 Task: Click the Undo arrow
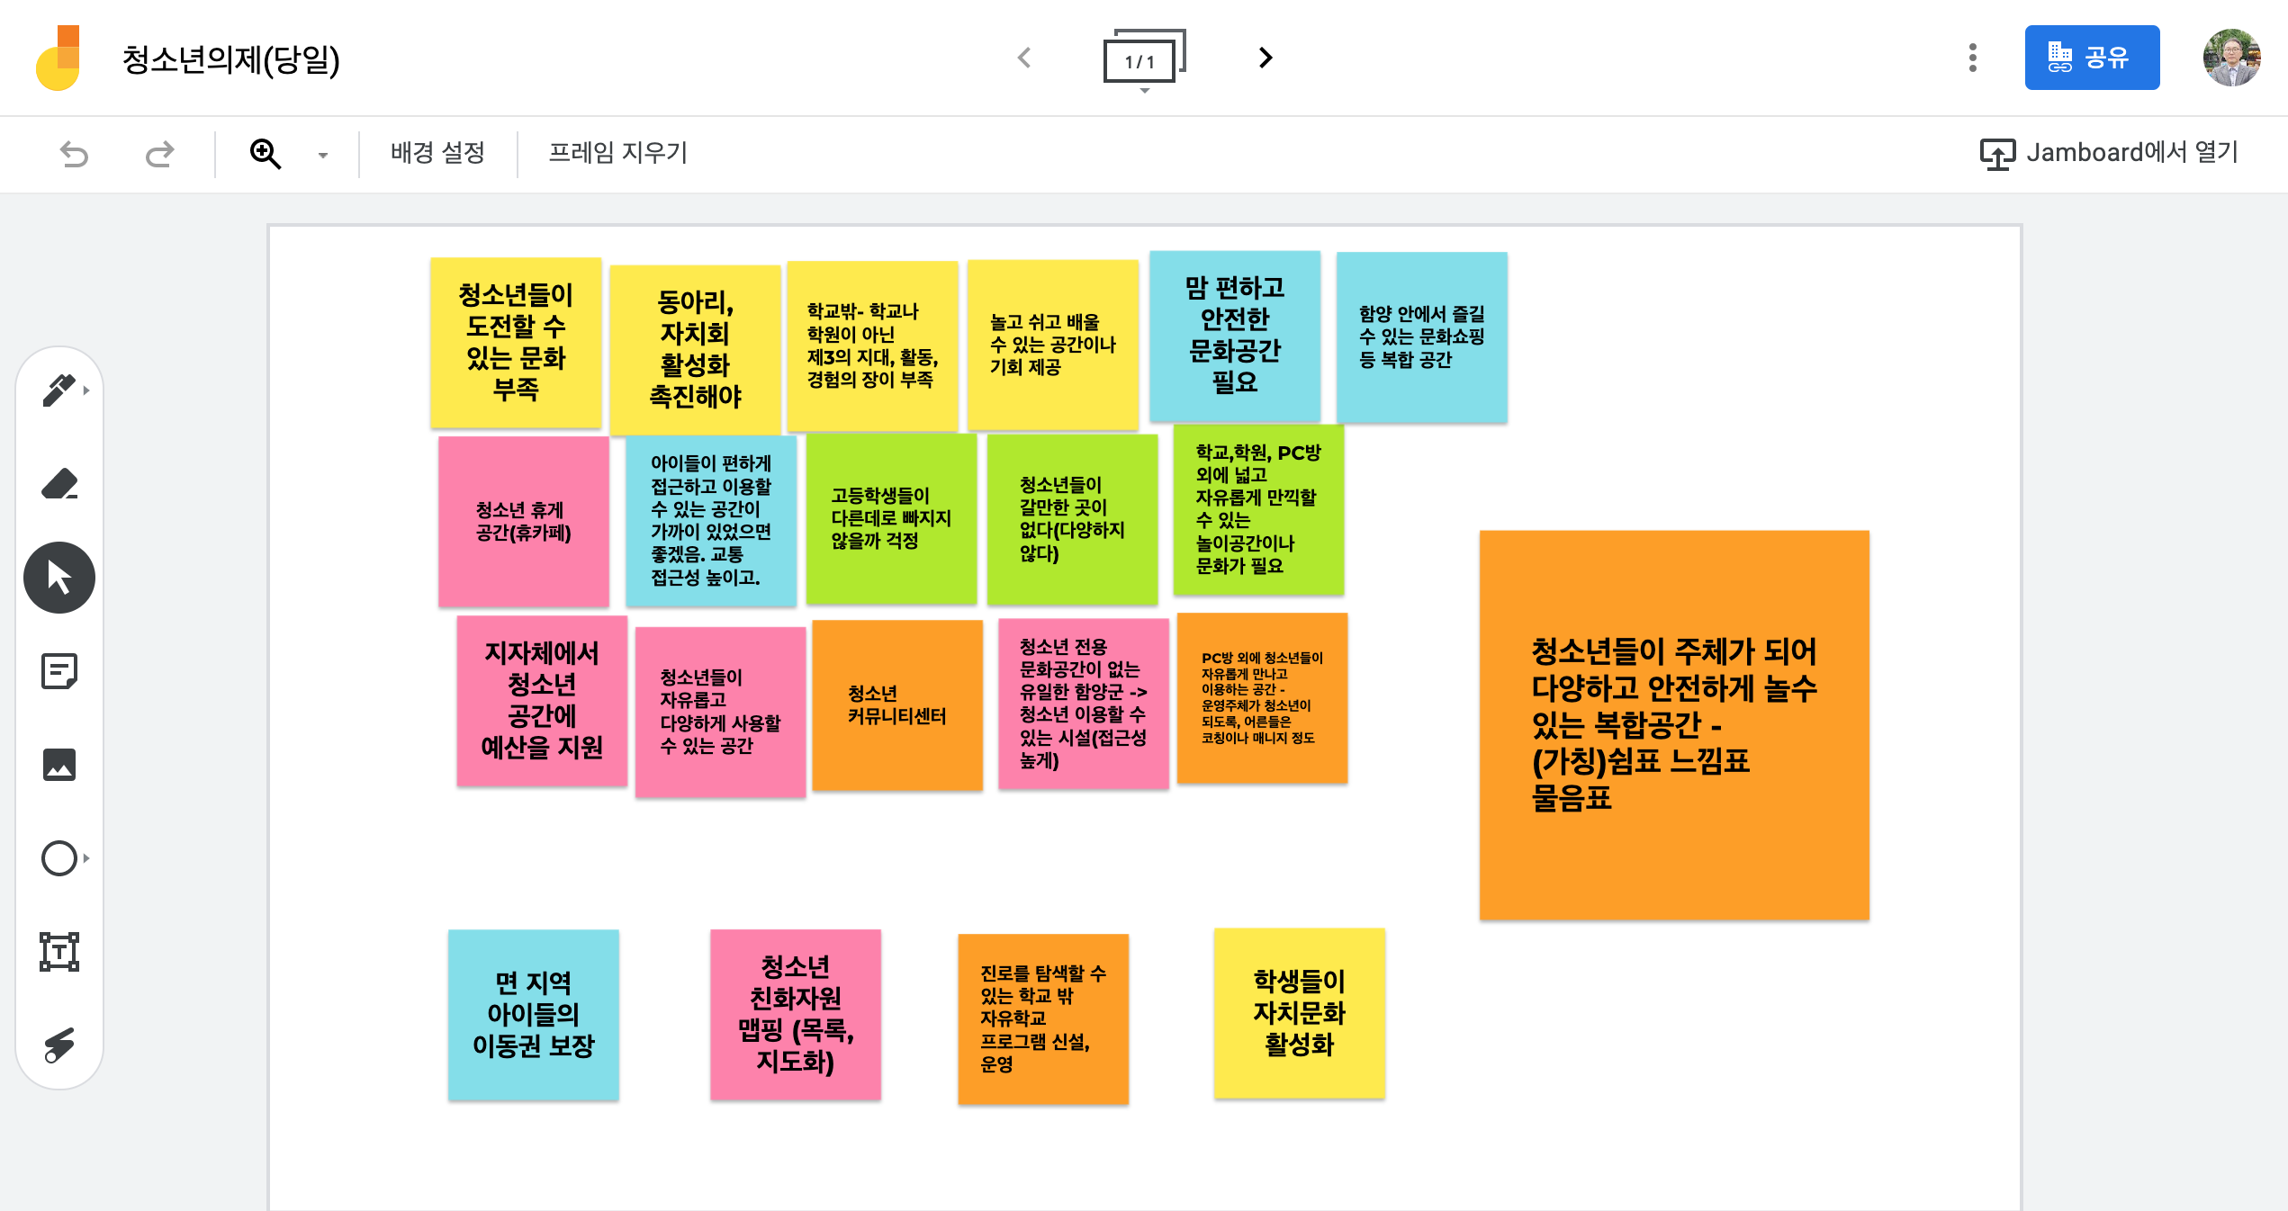pyautogui.click(x=74, y=154)
